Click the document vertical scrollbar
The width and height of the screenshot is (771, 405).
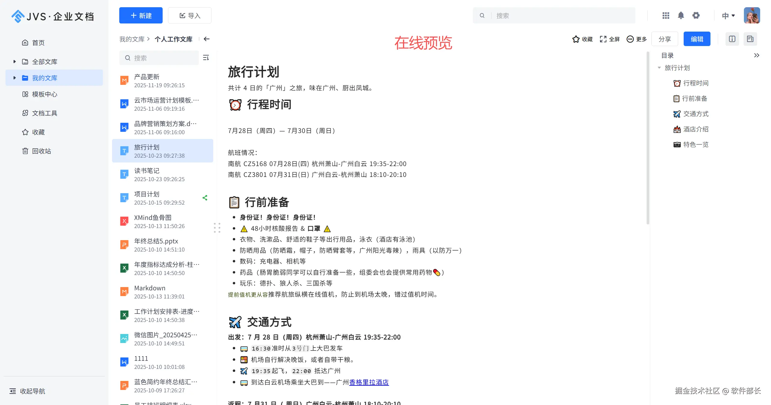648,138
